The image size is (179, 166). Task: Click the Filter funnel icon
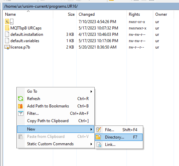(x=21, y=113)
